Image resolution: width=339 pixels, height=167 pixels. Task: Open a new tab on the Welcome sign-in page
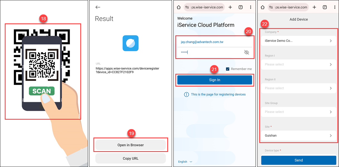pyautogui.click(x=230, y=7)
